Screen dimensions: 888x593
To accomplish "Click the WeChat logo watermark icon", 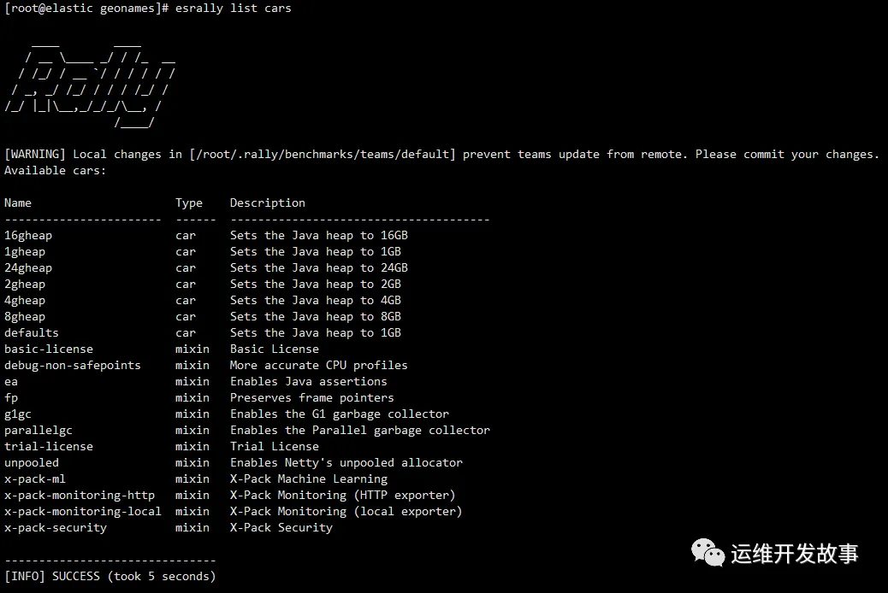I will [707, 552].
